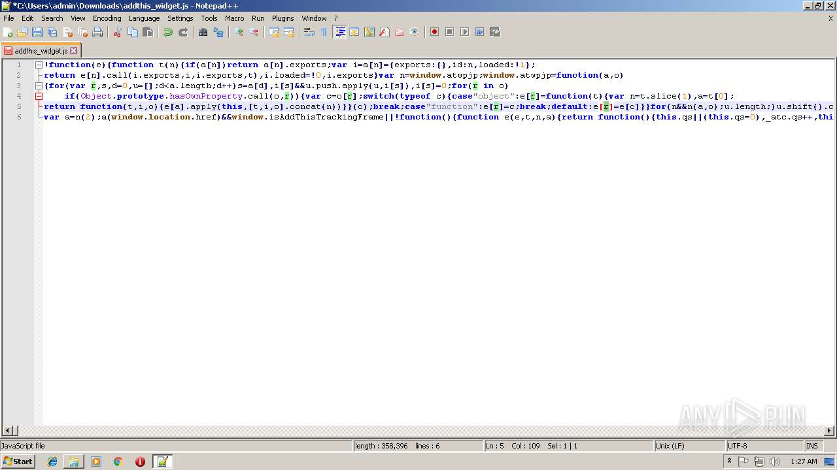Create a new document with New icon
This screenshot has width=837, height=470.
coord(9,32)
